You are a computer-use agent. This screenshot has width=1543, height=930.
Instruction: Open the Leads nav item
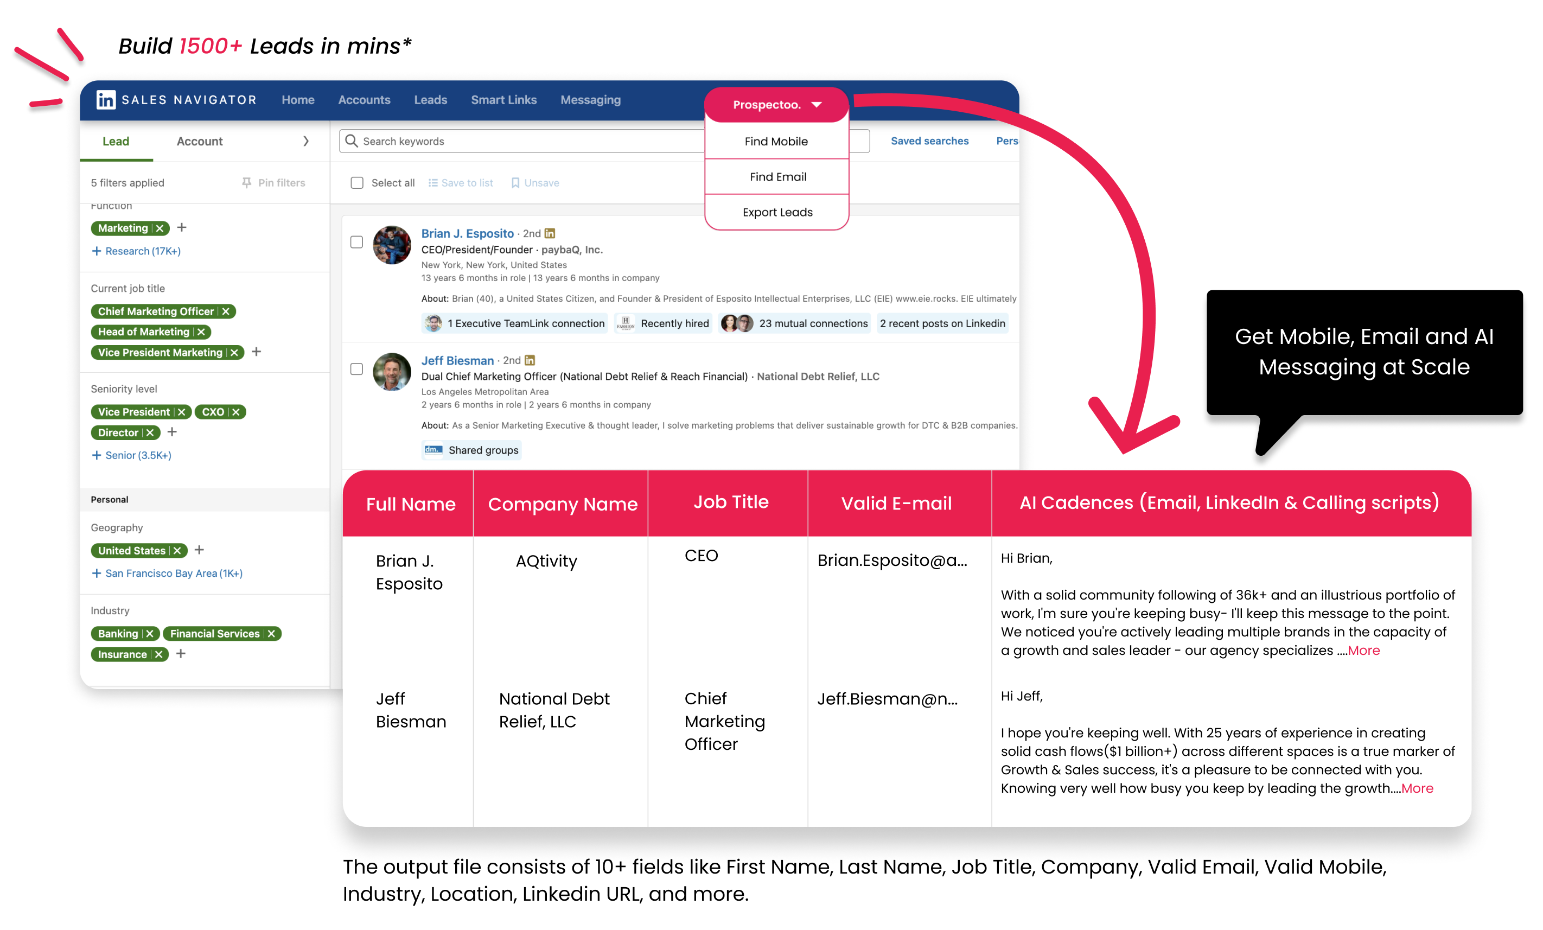point(431,100)
